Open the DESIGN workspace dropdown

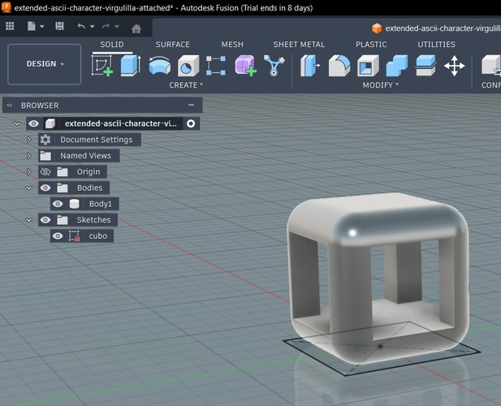[x=45, y=64]
